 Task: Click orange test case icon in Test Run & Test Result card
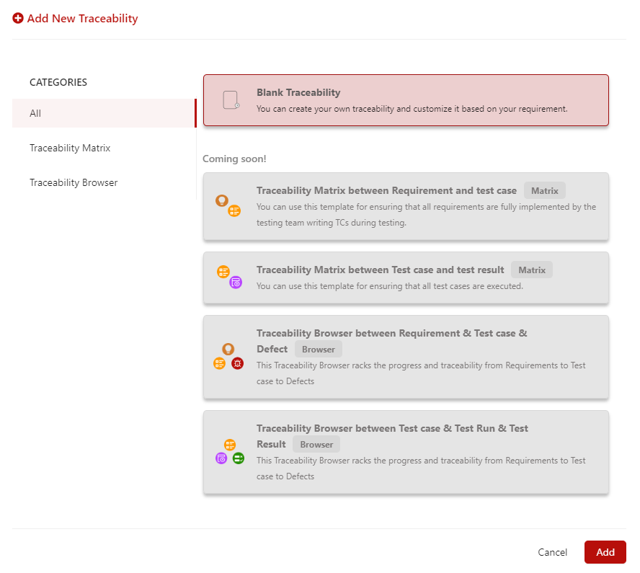coord(230,445)
